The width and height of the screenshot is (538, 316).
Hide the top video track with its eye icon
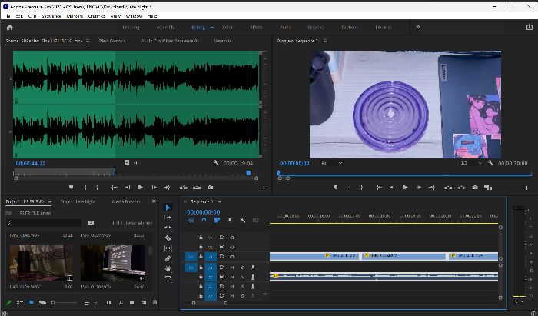point(232,238)
